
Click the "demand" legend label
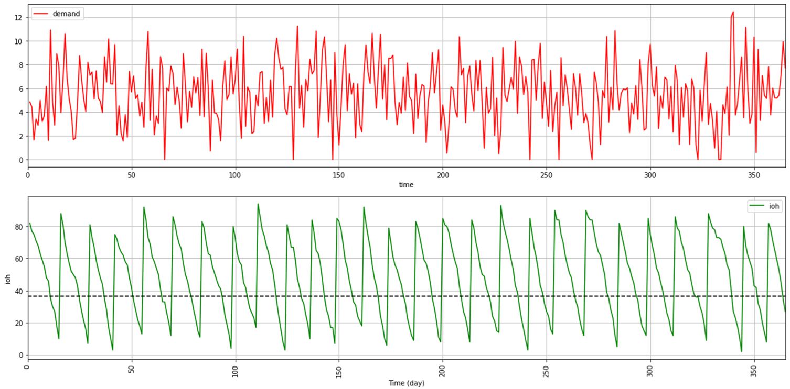pos(66,14)
